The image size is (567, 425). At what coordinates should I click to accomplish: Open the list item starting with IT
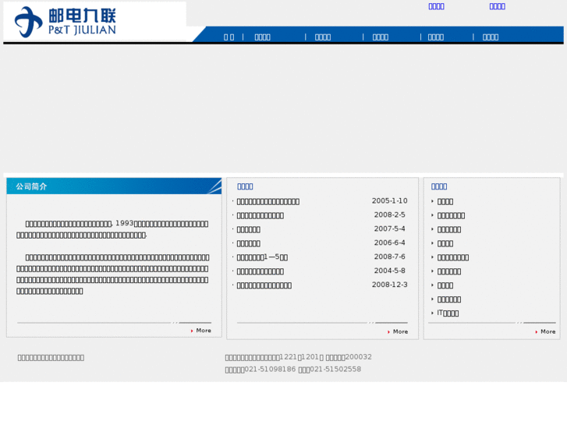[448, 313]
